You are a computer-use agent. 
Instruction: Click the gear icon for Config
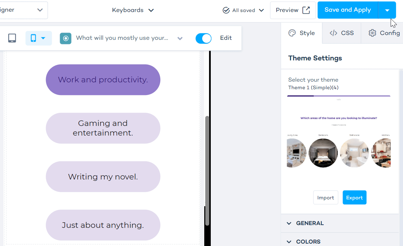372,33
